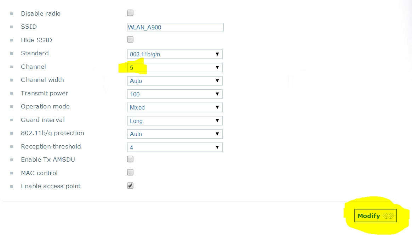Open the Transmit power dropdown
The width and height of the screenshot is (412, 235).
(175, 94)
